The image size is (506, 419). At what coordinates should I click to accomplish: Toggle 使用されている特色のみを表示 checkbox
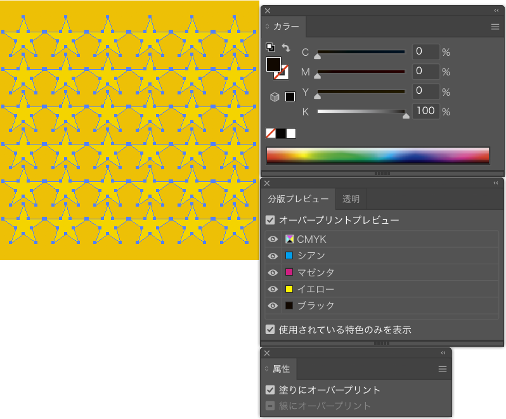click(x=270, y=330)
